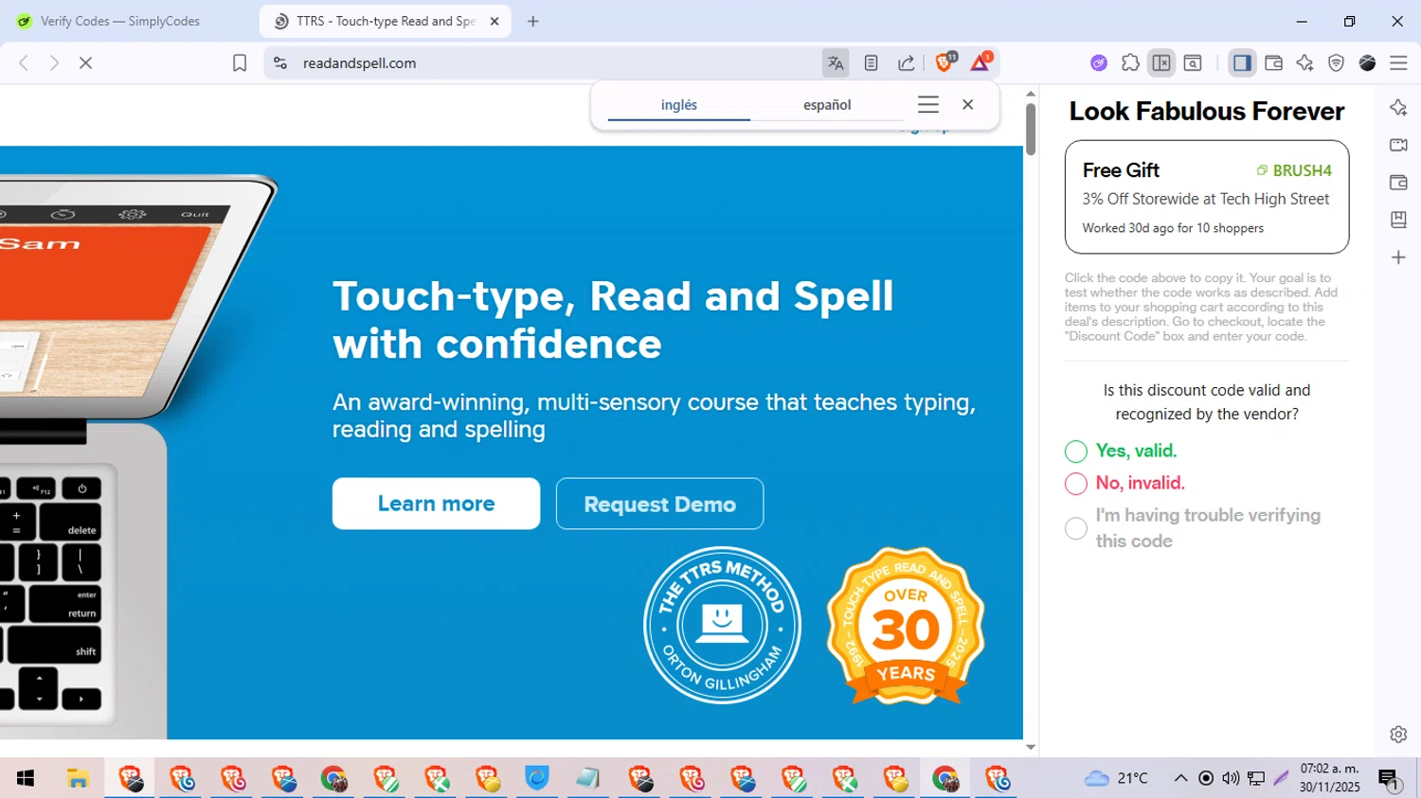Open the notification center icon
This screenshot has height=798, width=1421.
[1389, 779]
